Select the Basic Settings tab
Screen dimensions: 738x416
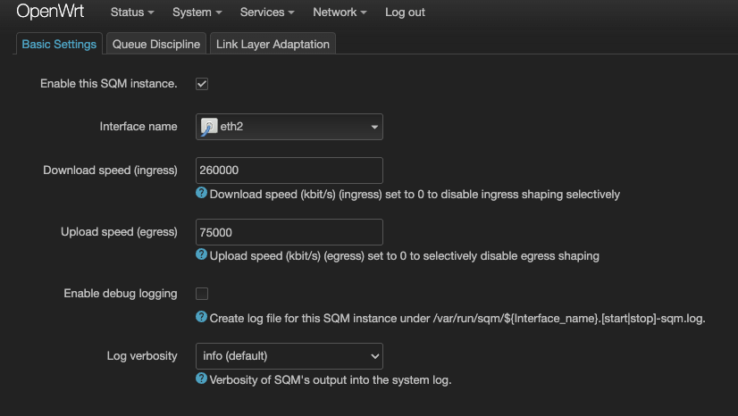point(59,44)
